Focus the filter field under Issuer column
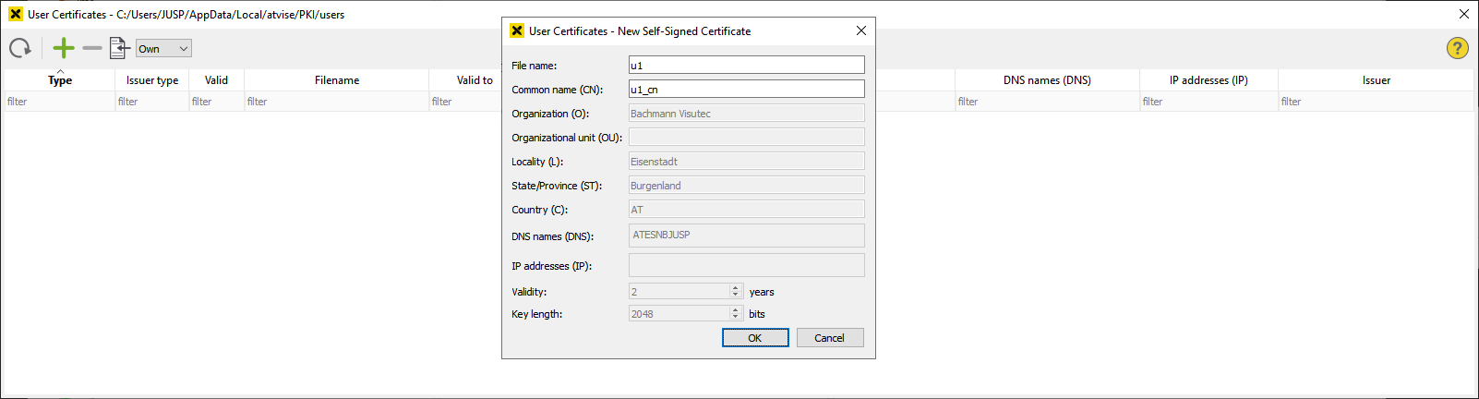 tap(1376, 102)
